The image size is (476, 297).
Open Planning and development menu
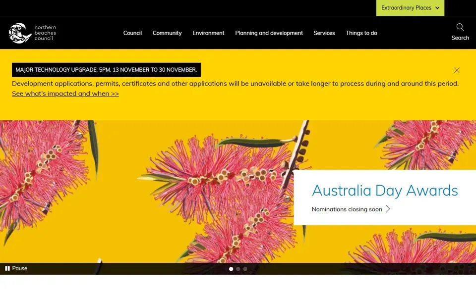click(x=269, y=33)
